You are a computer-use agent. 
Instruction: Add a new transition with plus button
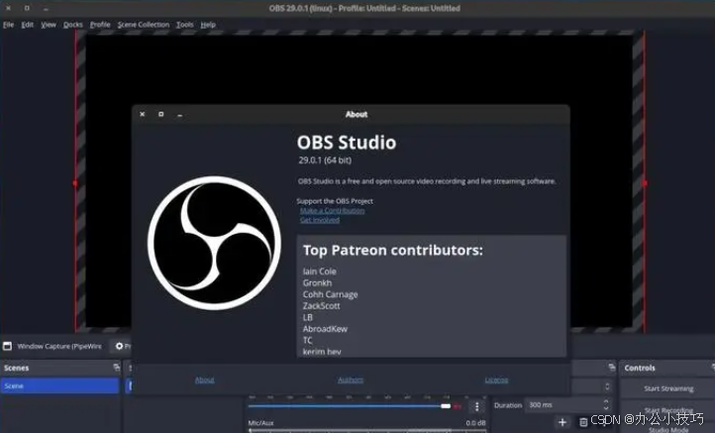coord(562,422)
